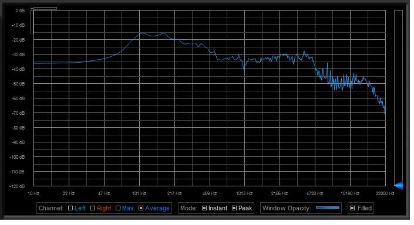This screenshot has height=225, width=414.
Task: Click the Channel: group label
Action: click(x=51, y=208)
